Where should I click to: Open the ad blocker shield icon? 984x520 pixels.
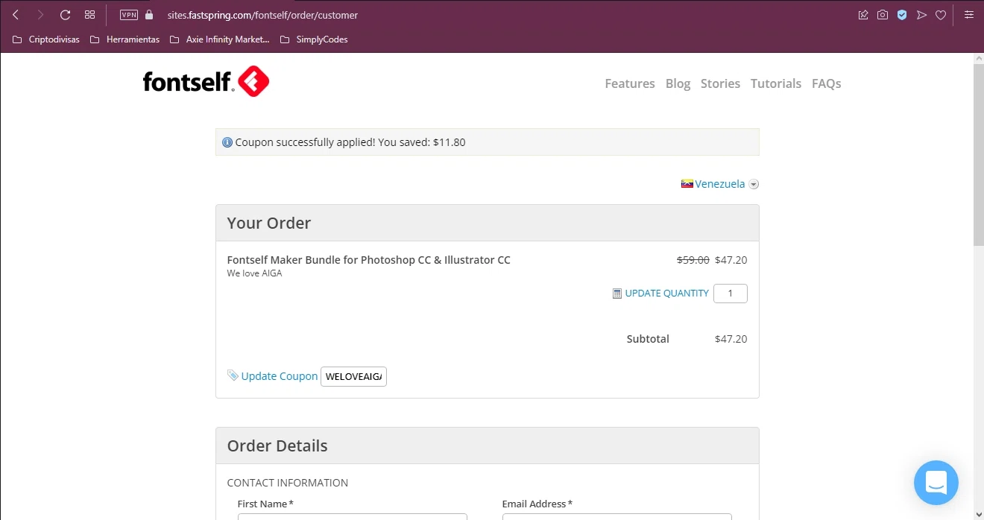point(902,15)
